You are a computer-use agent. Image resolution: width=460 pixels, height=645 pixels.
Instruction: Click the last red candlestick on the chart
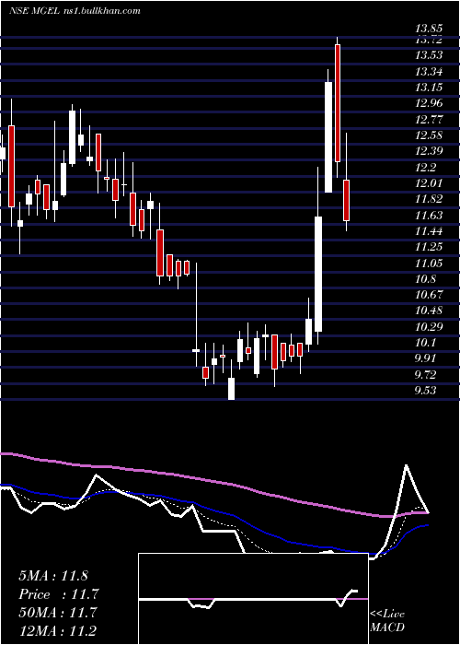click(347, 200)
